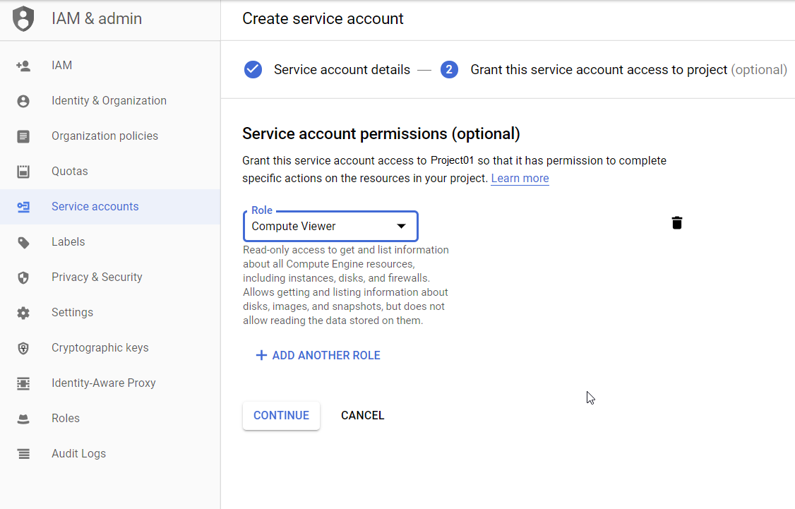Screen dimensions: 795x509
Task: Click ADD ANOTHER ROLE
Action: pos(318,355)
